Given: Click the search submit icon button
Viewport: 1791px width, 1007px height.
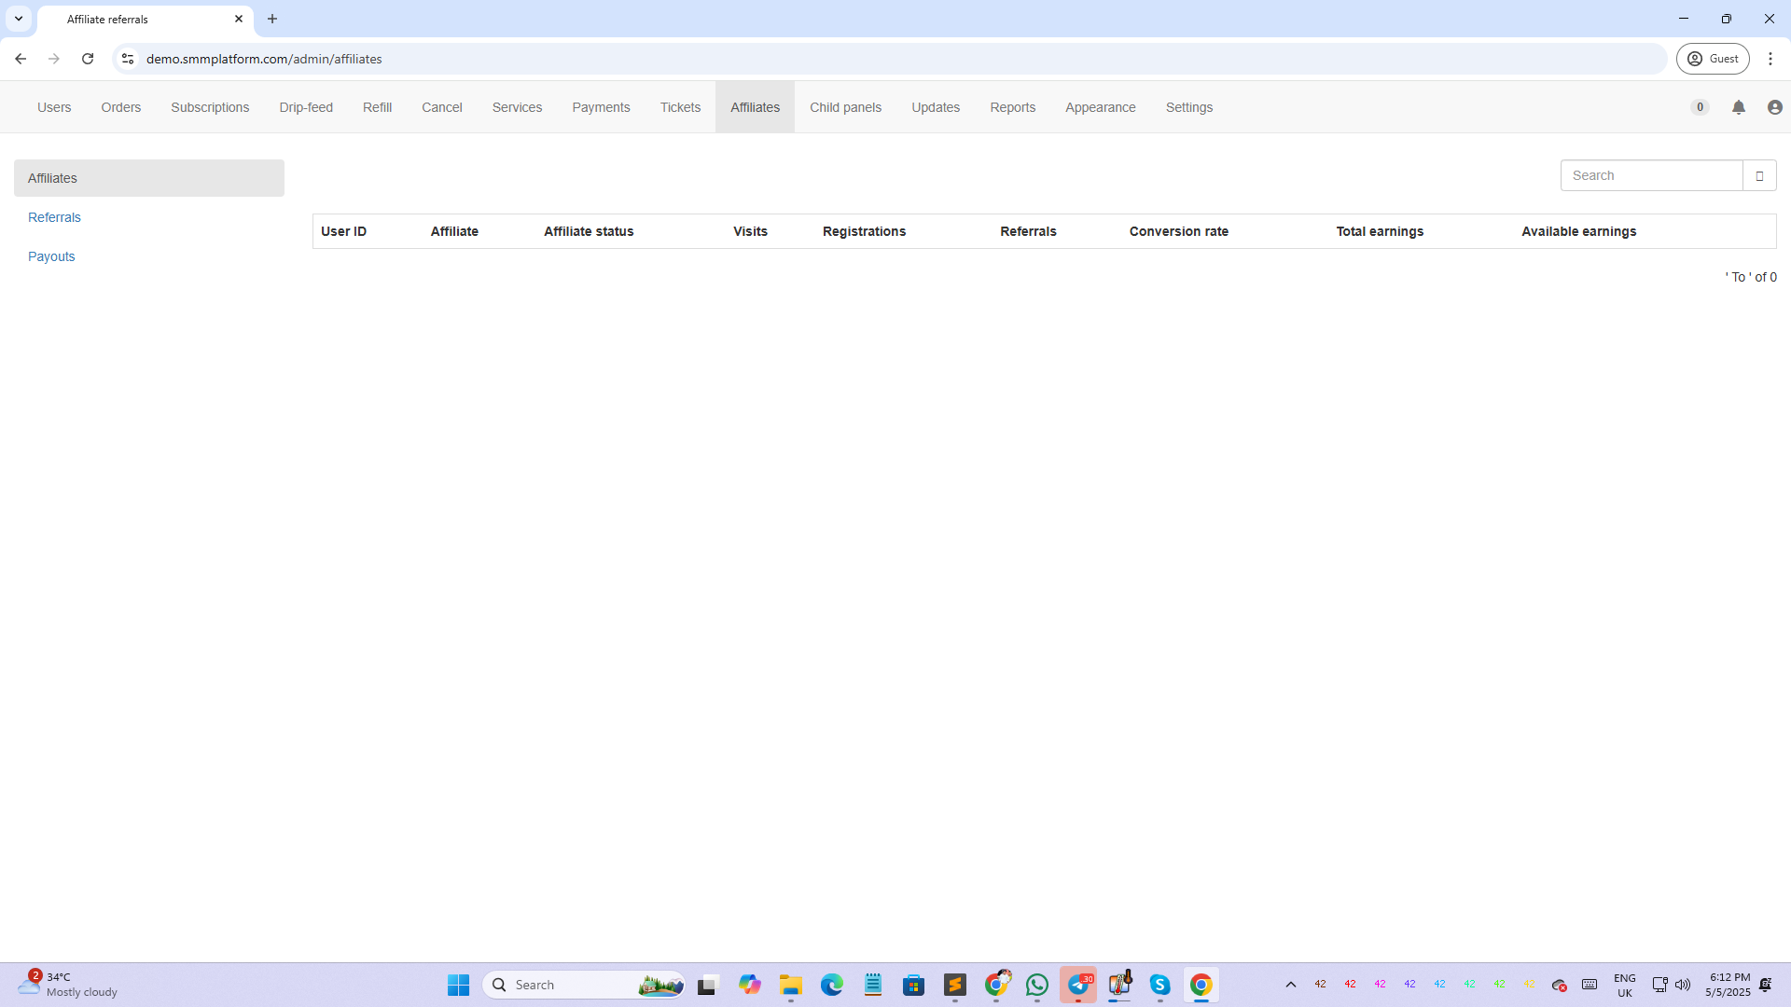Looking at the screenshot, I should [x=1759, y=175].
